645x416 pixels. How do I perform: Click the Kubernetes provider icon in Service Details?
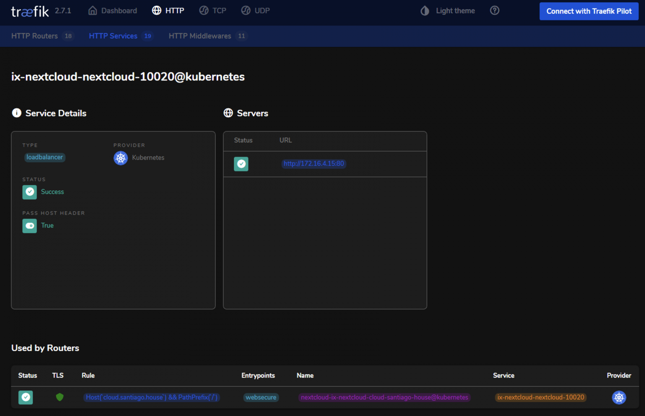point(121,158)
